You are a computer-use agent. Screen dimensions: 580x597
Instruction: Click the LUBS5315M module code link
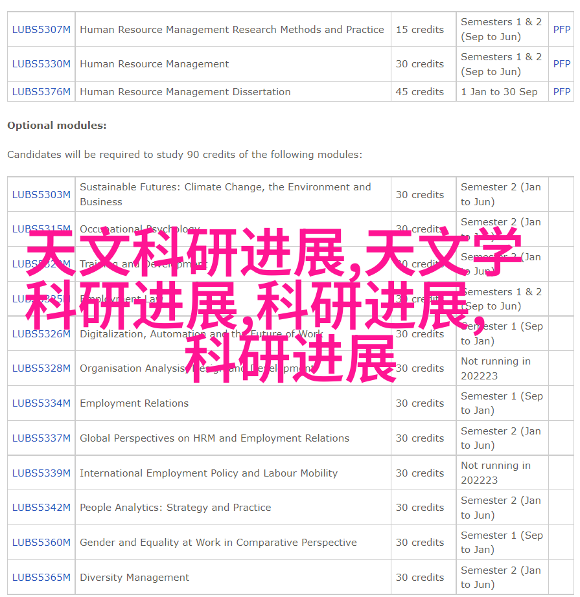click(41, 229)
